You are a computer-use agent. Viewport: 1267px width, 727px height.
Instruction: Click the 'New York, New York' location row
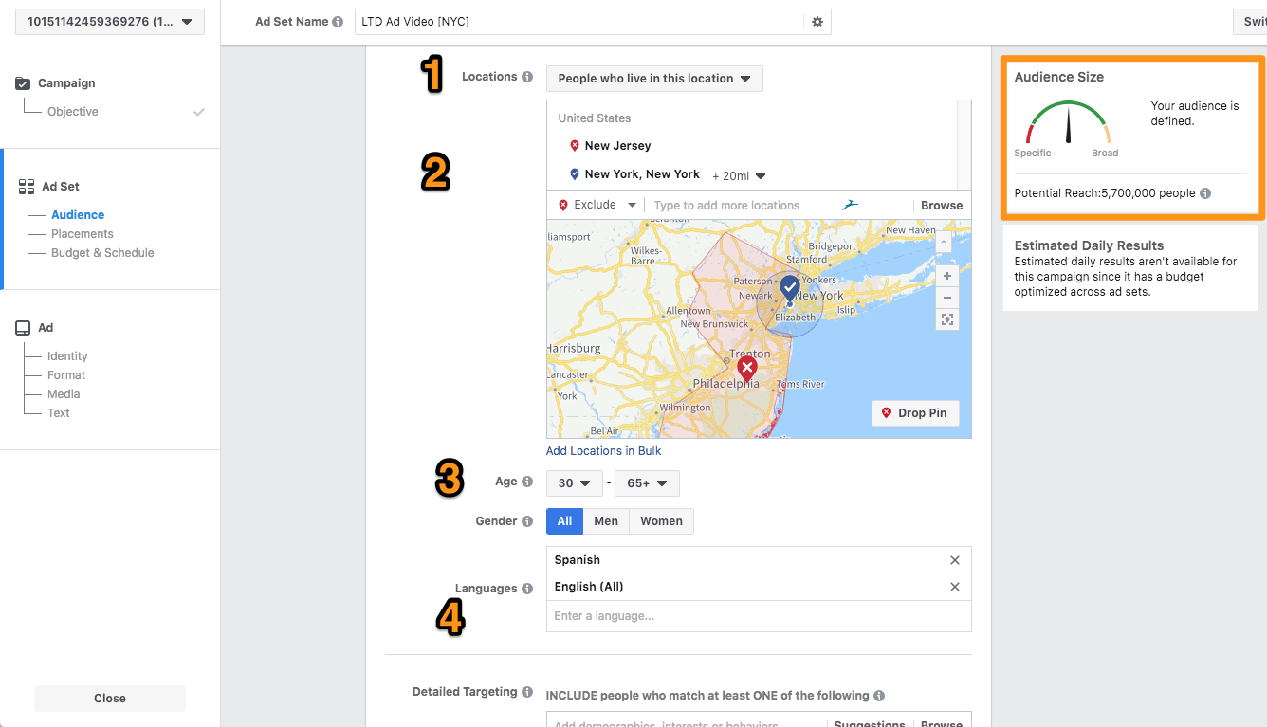[x=752, y=174]
